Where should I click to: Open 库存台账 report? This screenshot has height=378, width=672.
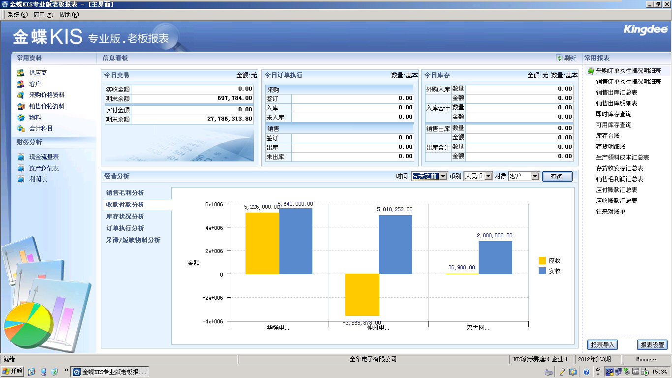(x=608, y=136)
